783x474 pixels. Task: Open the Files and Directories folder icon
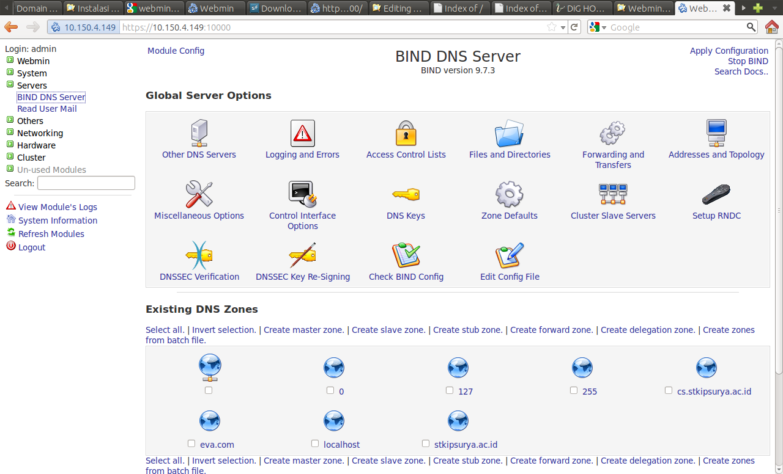click(509, 133)
